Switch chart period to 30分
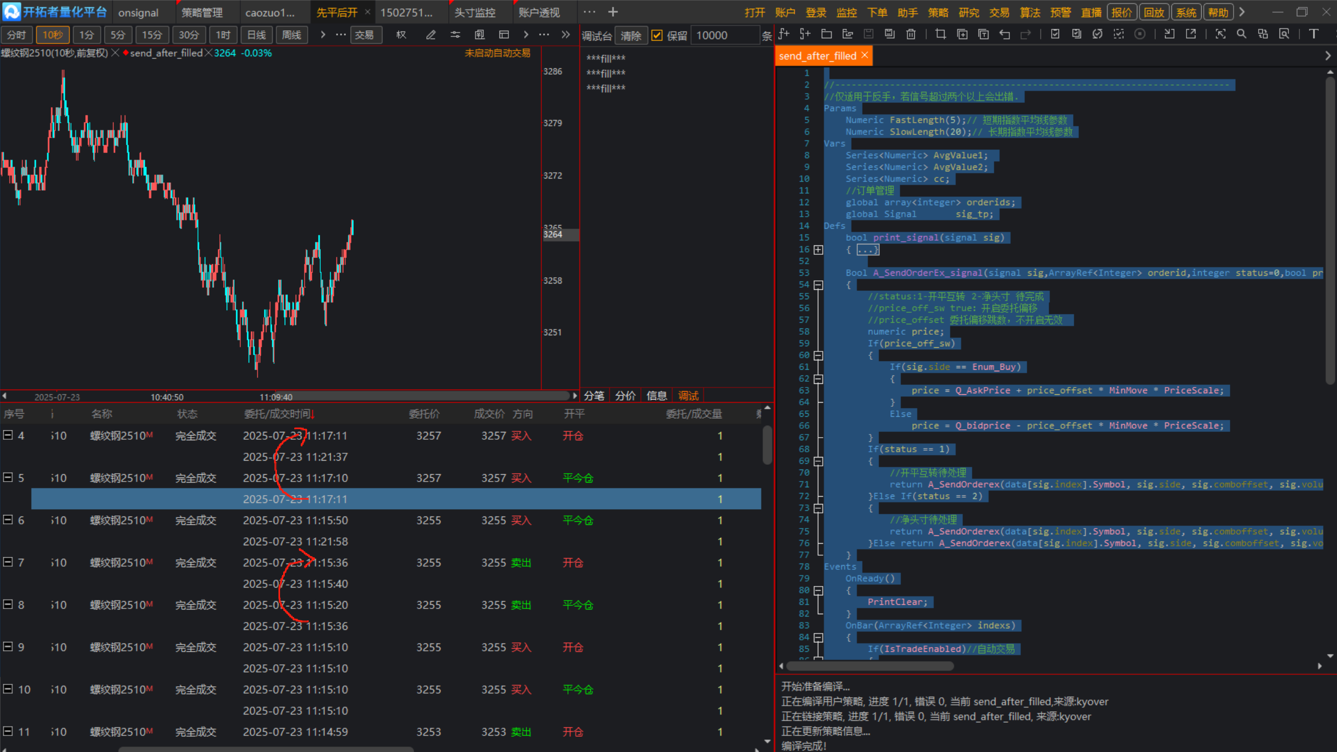The width and height of the screenshot is (1337, 752). 189,35
